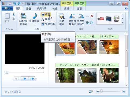Click the black video preview monitor
Screen dimensions: 130x97
[x=25, y=49]
